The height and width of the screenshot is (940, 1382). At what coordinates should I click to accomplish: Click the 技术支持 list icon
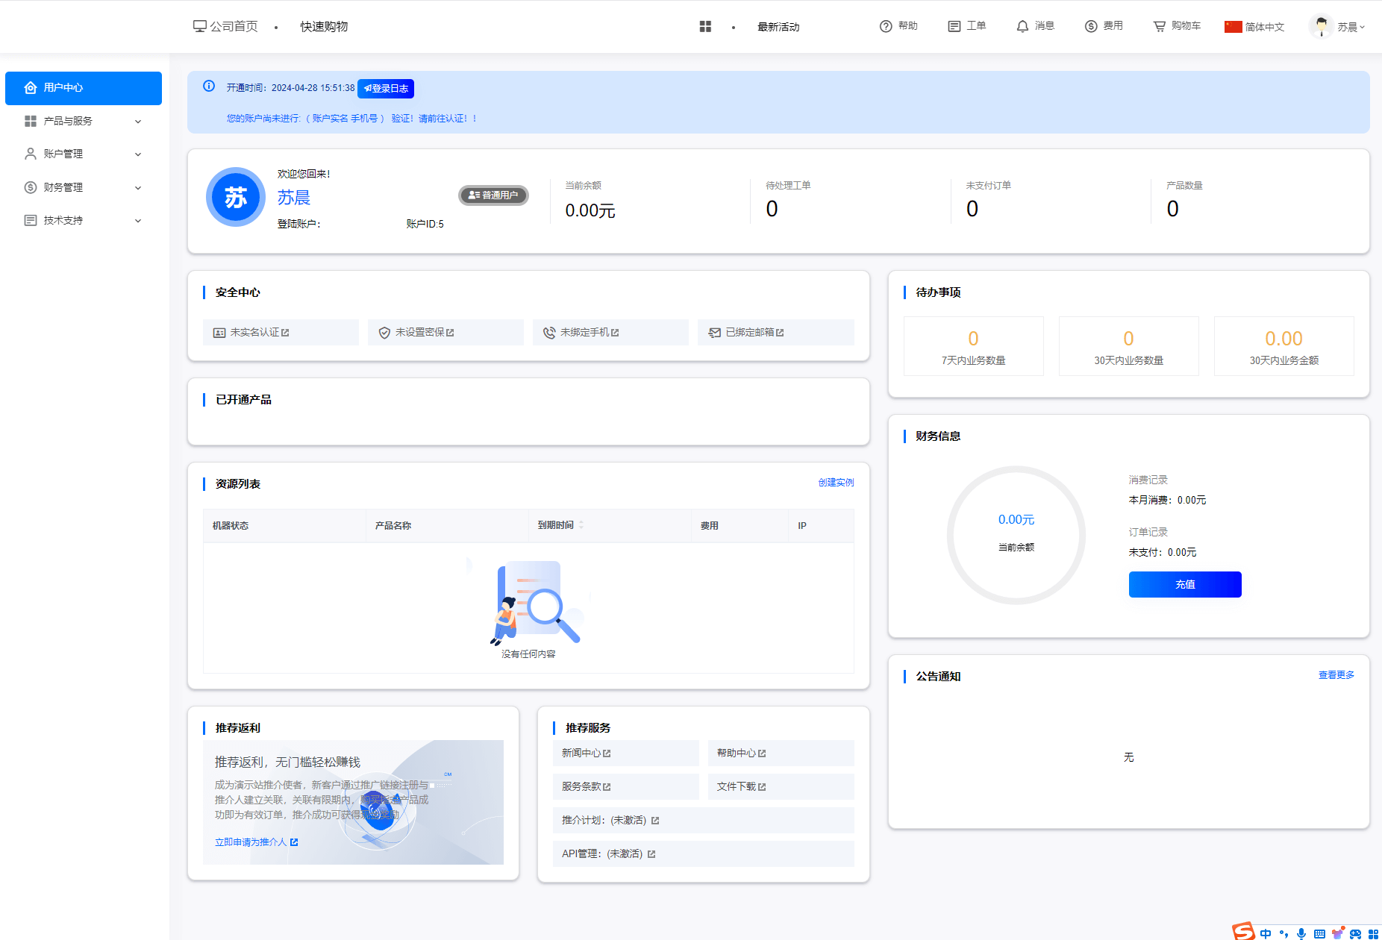31,220
